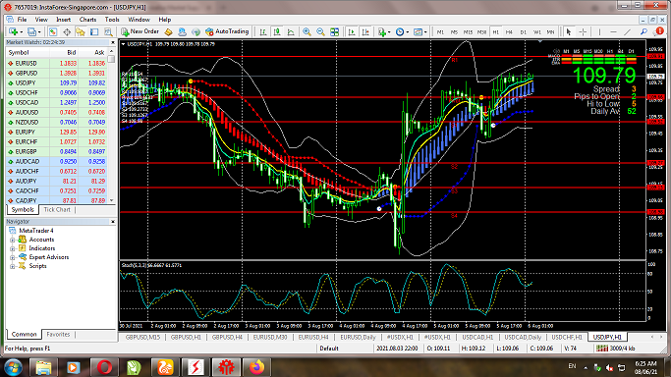This screenshot has height=377, width=671.
Task: Switch to bar chart display
Action: [263, 32]
